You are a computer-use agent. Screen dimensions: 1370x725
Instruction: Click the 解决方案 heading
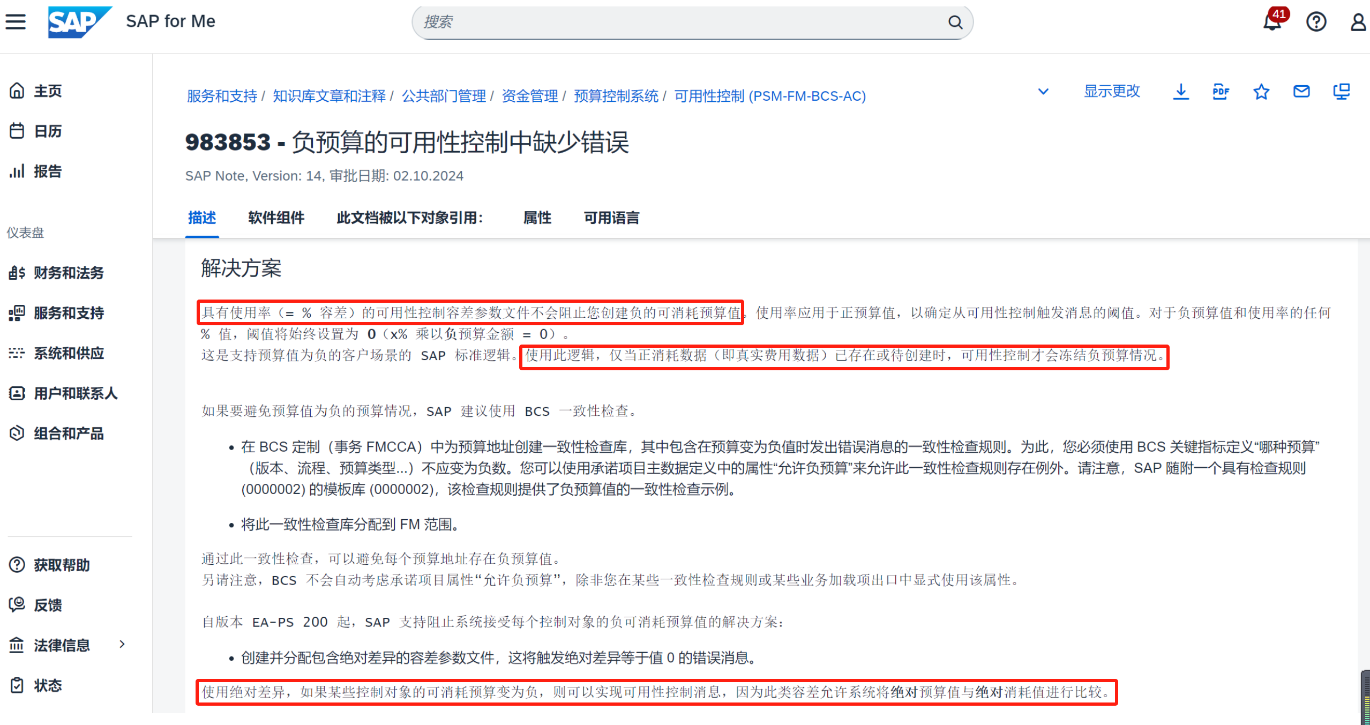pos(241,268)
